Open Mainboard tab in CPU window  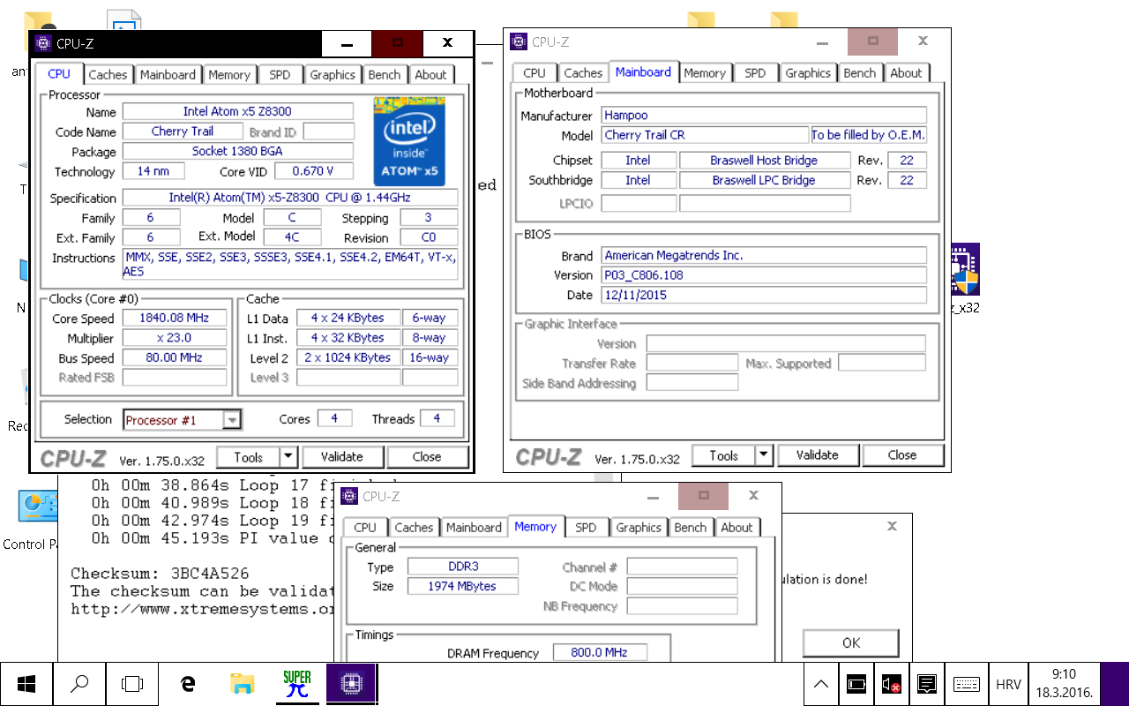168,75
